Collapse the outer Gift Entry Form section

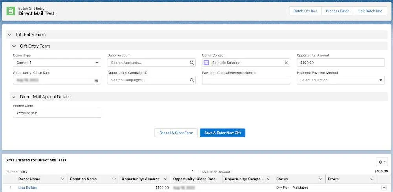pyautogui.click(x=9, y=35)
